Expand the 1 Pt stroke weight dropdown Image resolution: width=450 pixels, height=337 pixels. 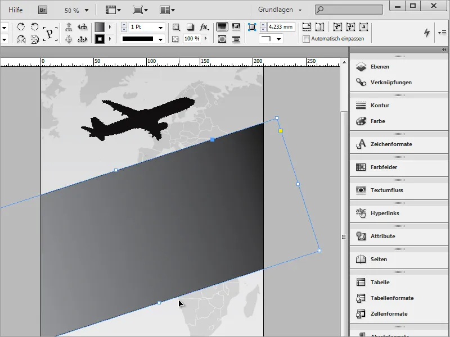pyautogui.click(x=161, y=27)
